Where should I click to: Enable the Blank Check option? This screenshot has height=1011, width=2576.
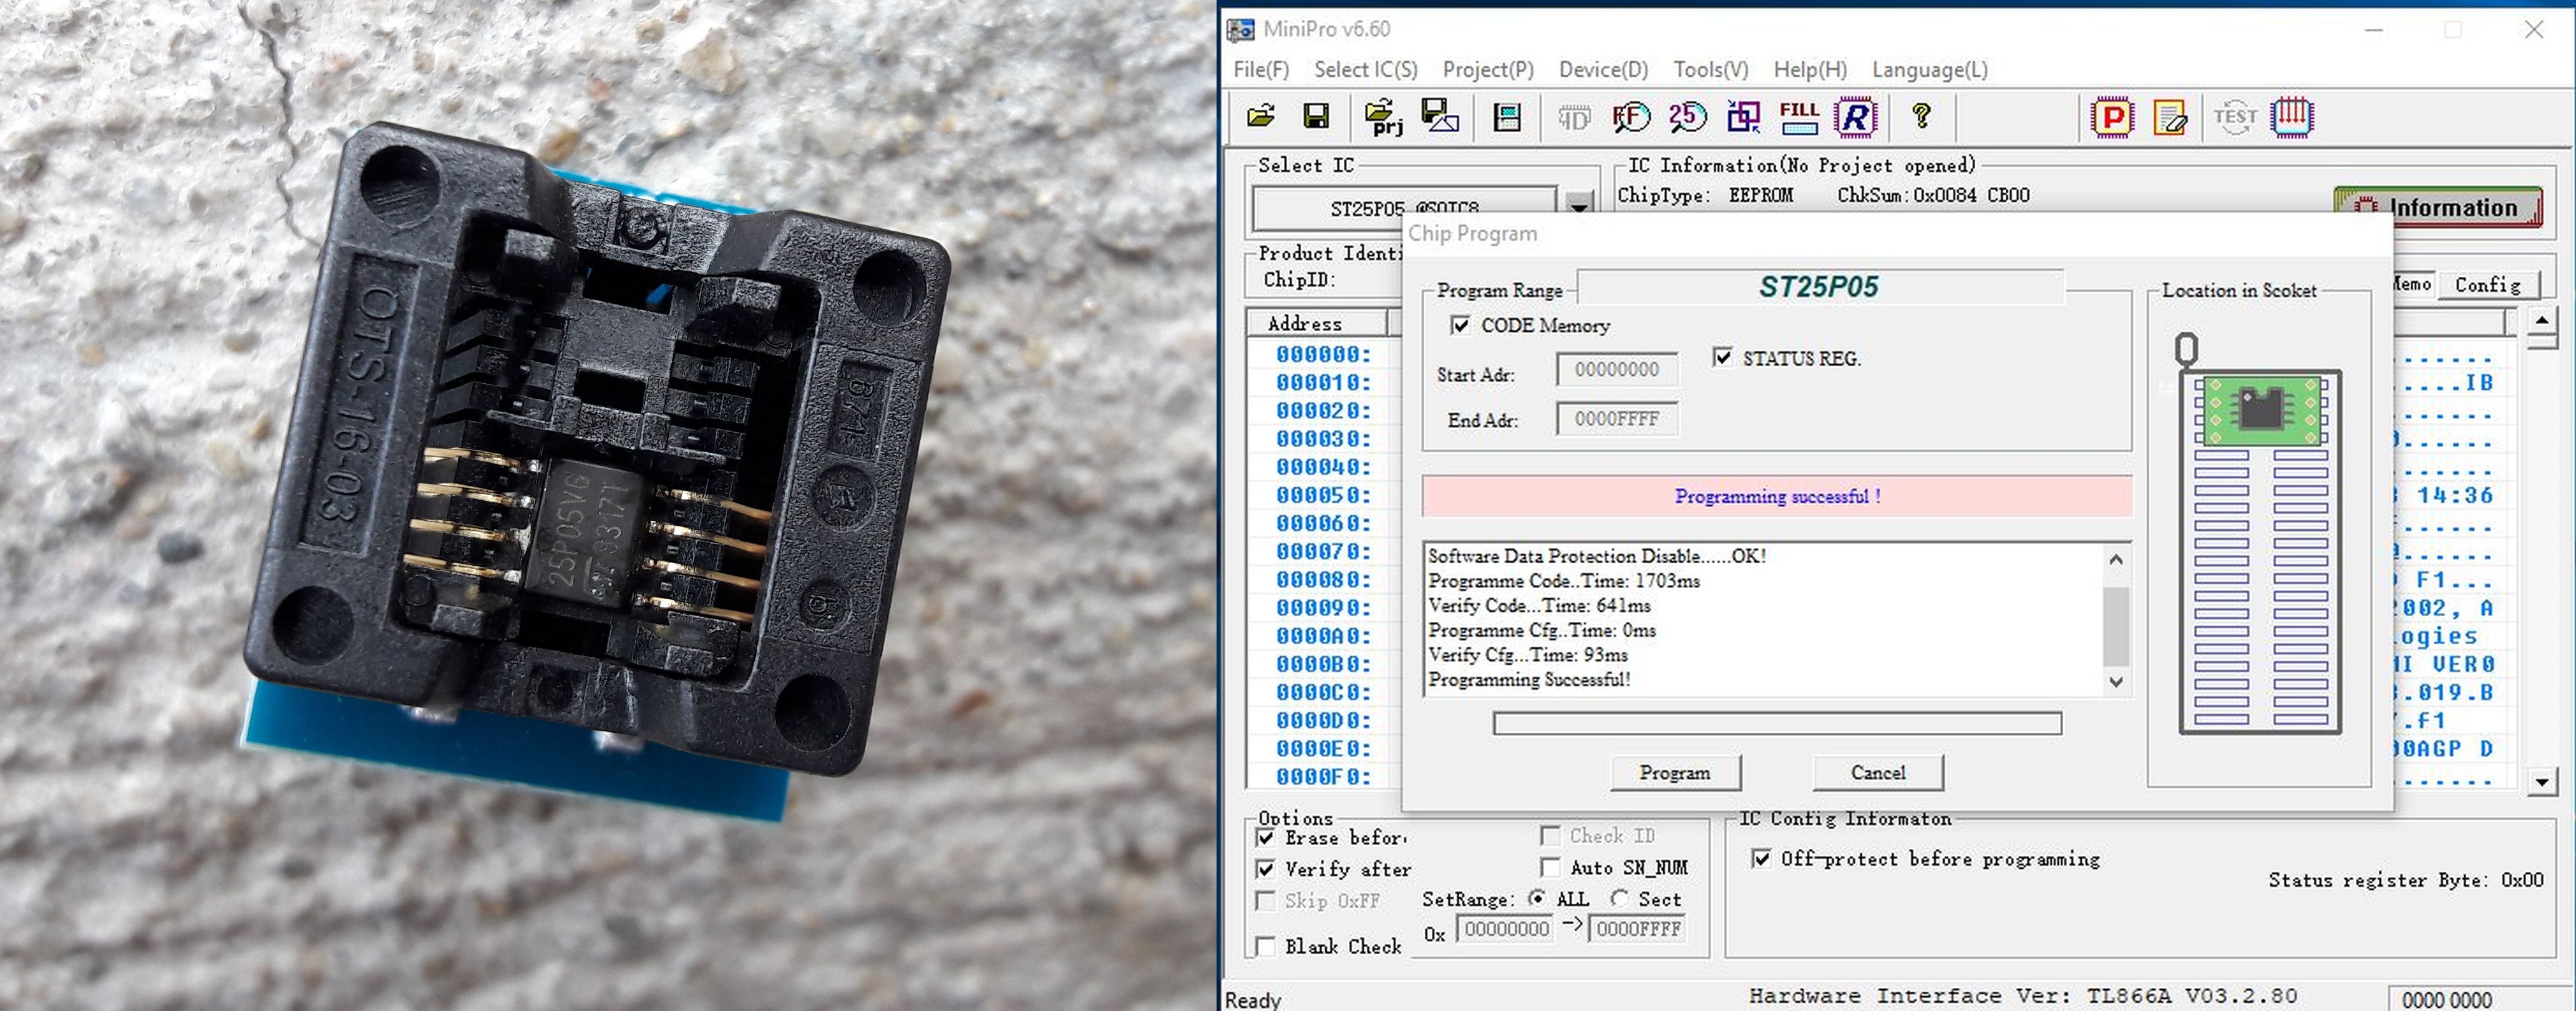point(1266,946)
